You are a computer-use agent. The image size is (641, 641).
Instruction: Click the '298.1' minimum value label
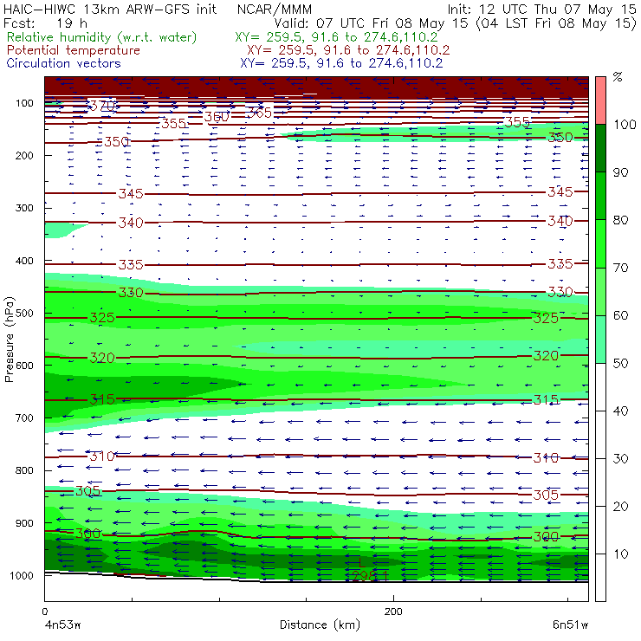coord(370,575)
